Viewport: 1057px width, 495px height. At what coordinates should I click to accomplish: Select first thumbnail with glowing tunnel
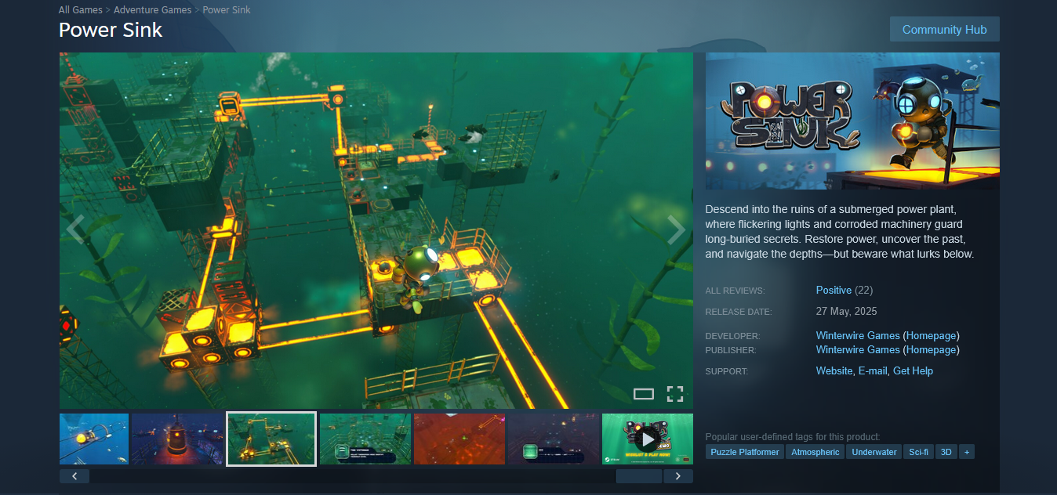(x=94, y=439)
